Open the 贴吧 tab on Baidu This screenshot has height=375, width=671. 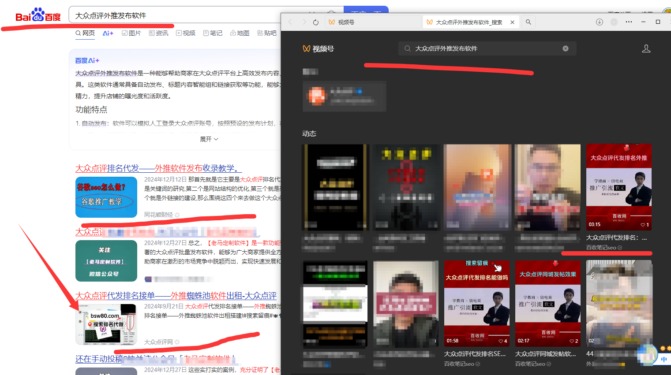pos(267,33)
